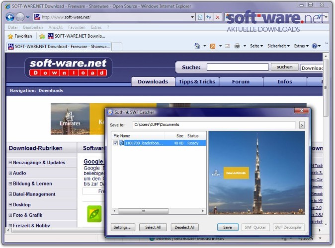Screen dimensions: 335x248
Task: Click the browse folder arrow button
Action: pos(302,125)
